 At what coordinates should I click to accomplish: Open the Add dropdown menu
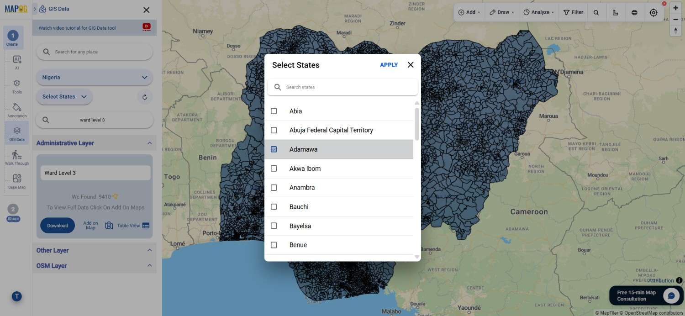[469, 12]
